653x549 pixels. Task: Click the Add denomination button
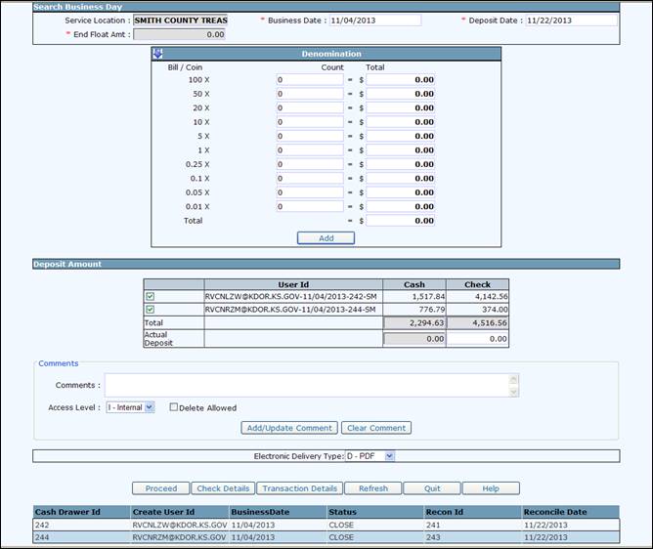(x=326, y=237)
